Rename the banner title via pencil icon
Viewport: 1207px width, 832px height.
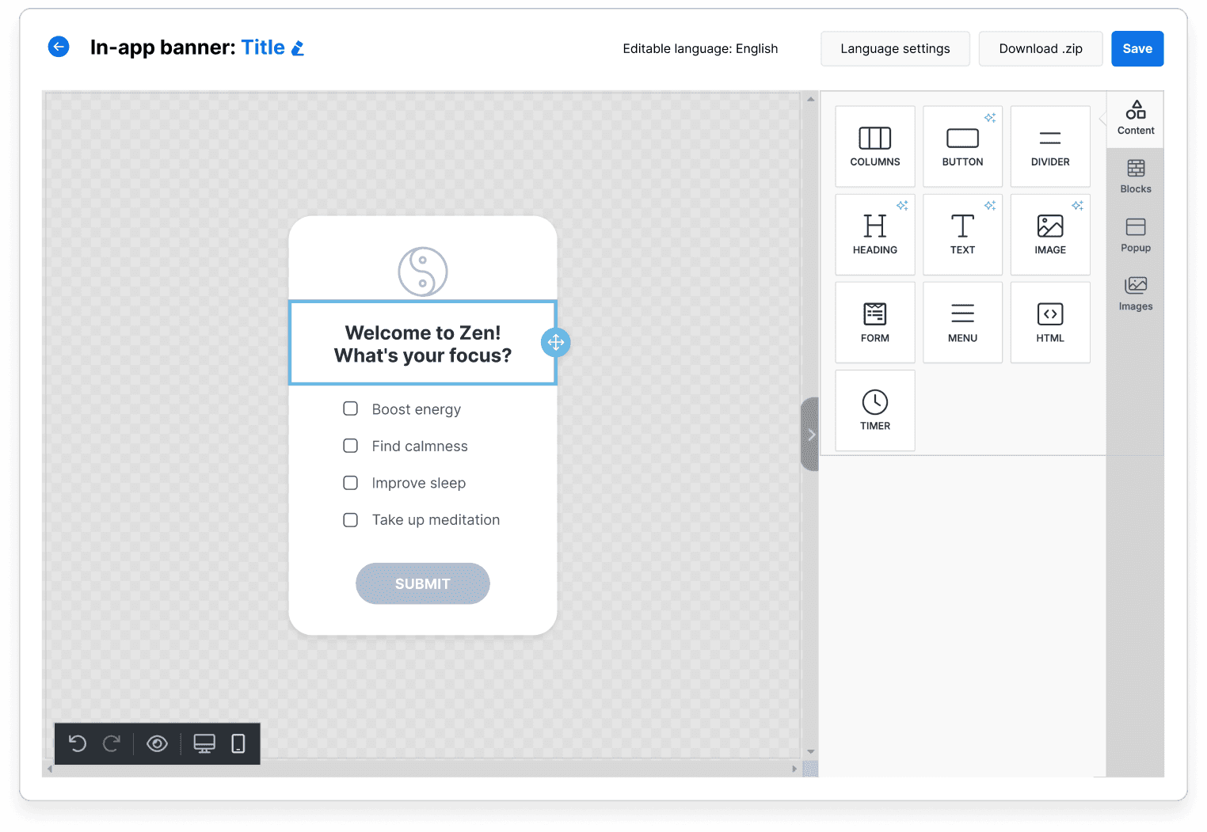[299, 47]
